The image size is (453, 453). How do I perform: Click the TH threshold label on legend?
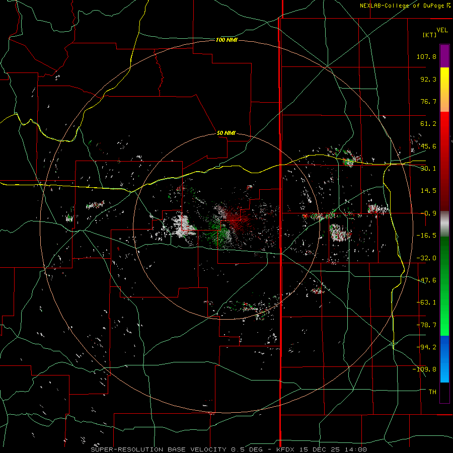coord(432,392)
